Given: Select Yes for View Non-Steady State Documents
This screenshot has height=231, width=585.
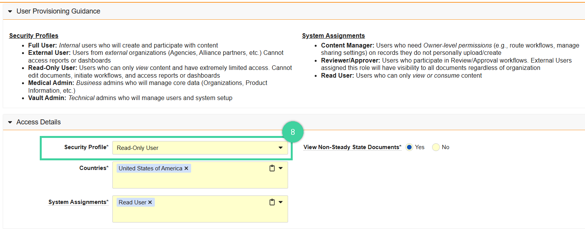Looking at the screenshot, I should (409, 147).
